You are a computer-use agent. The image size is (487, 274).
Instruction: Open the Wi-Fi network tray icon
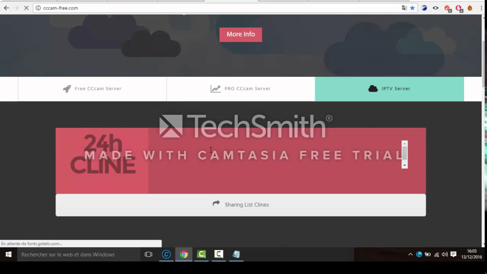pyautogui.click(x=436, y=254)
